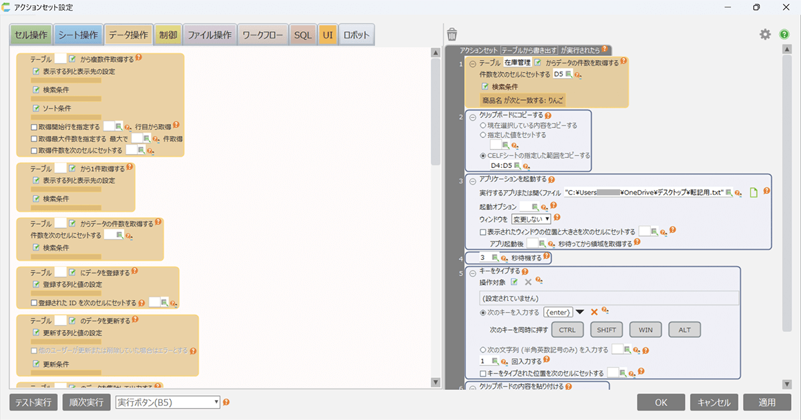Select 次の文字列 (半角英数記号のみ) radio

click(x=483, y=350)
